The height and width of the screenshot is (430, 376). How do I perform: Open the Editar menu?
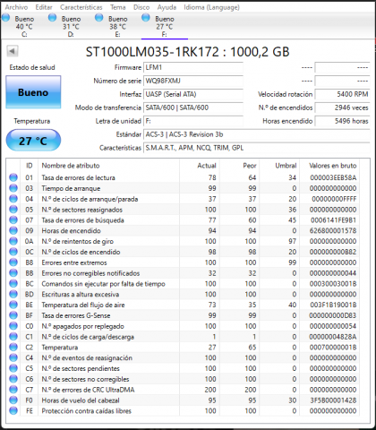(44, 7)
